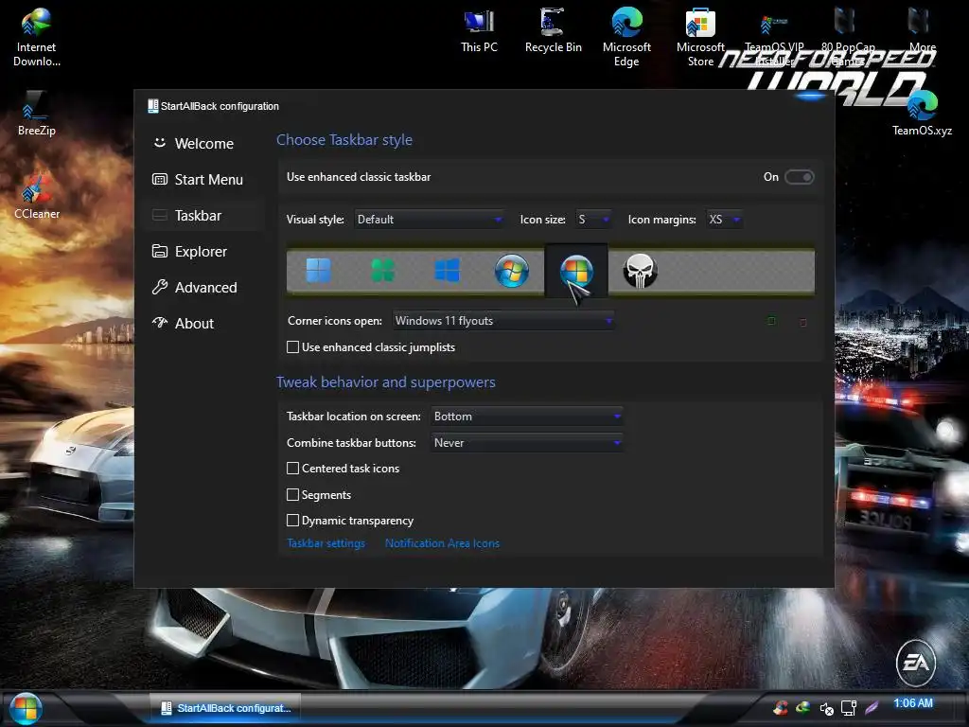Viewport: 969px width, 727px height.
Task: Click the taskbar clock showing 1:06 AM
Action: 913,703
